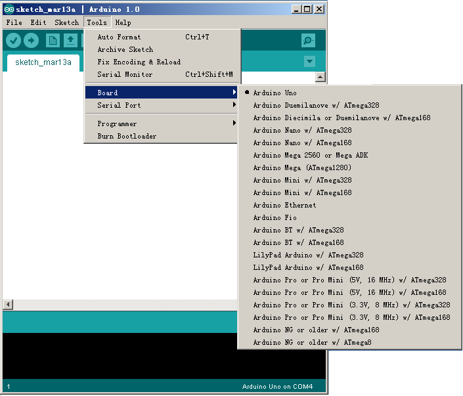Choose Arduino BT w/ ATmega168
This screenshot has height=396, width=463.
349,242
